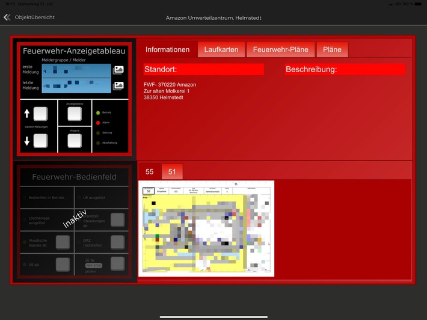This screenshot has height=320, width=427.
Task: Click the Bedienfeld in Betrieb indicator
Action: pyautogui.click(x=25, y=198)
